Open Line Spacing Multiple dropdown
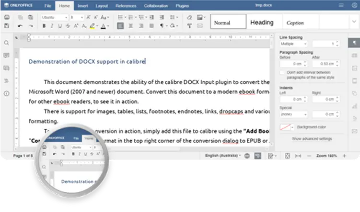 (x=294, y=44)
